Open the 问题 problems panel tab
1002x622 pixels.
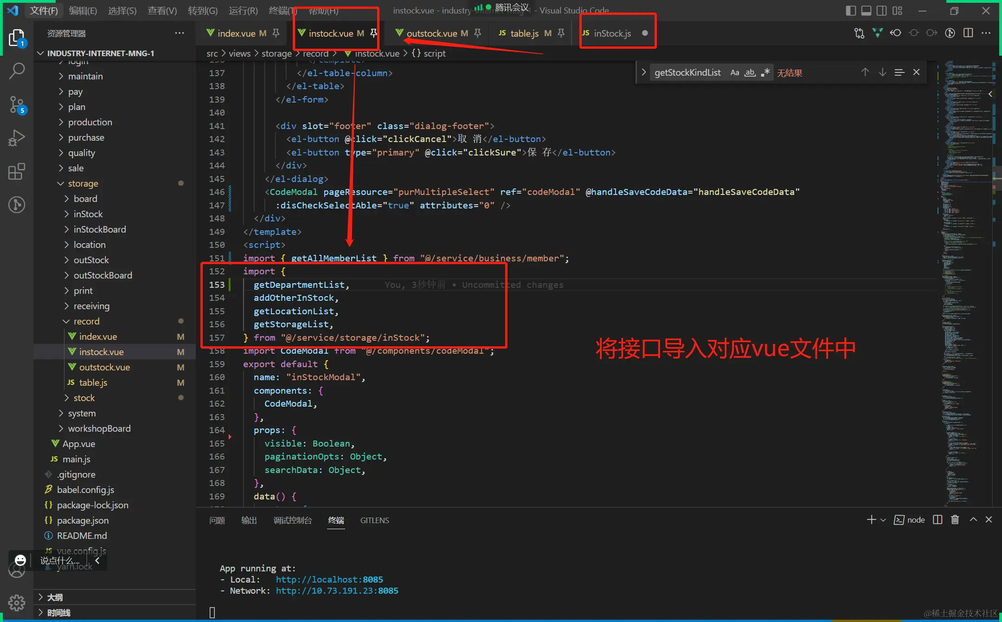[x=217, y=520]
